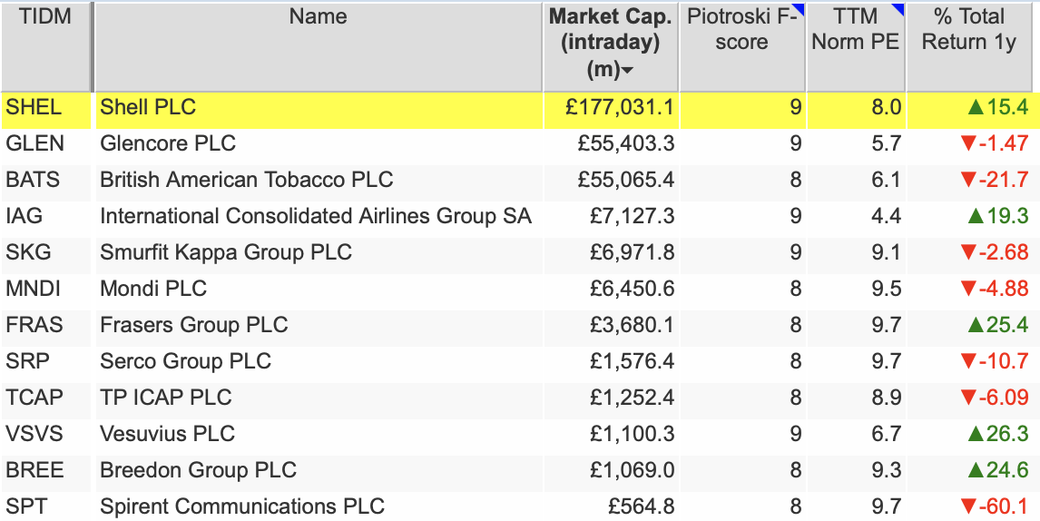The image size is (1040, 521).
Task: Click the red down arrow for British American Tobacco
Action: [967, 180]
